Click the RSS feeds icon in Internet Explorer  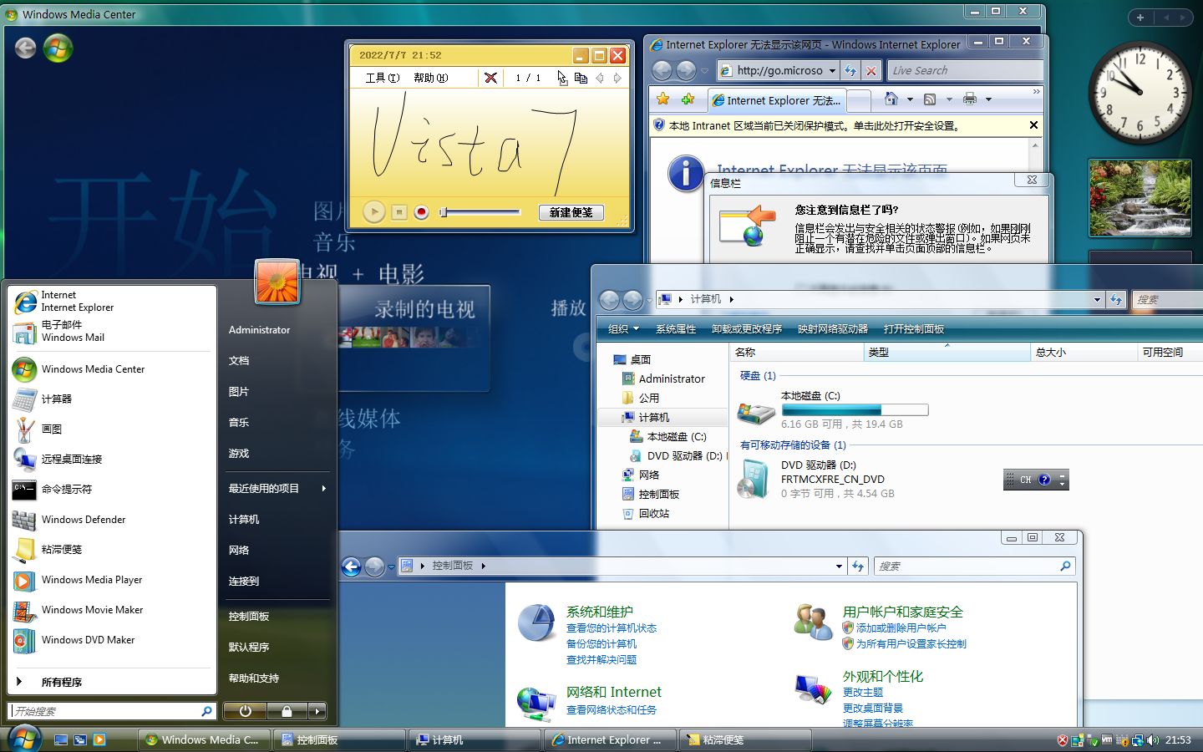point(929,99)
